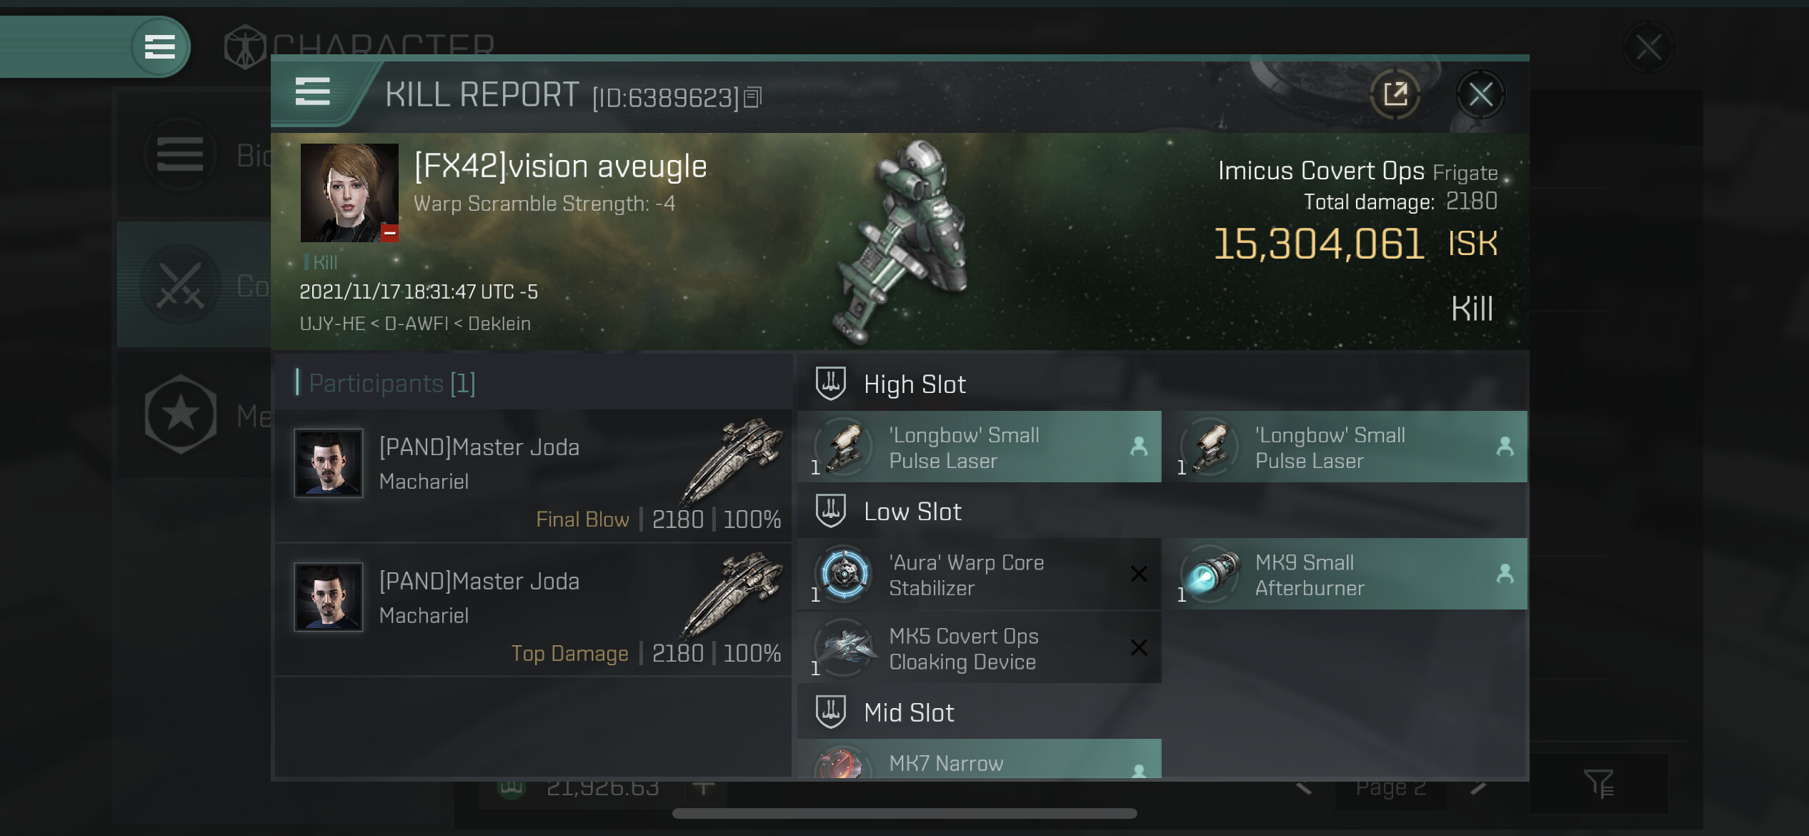Open 'Aura' Warp Core Stabilizer item
The height and width of the screenshot is (836, 1809).
click(980, 574)
